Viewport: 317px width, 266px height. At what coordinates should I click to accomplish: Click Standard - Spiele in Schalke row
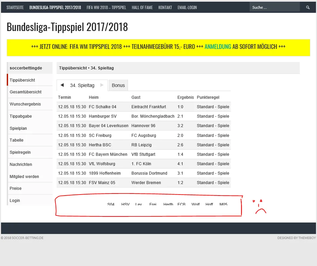(213, 107)
